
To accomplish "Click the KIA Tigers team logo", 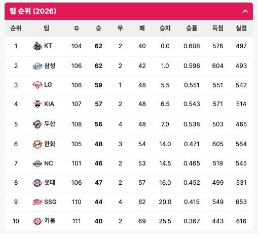I will point(37,104).
